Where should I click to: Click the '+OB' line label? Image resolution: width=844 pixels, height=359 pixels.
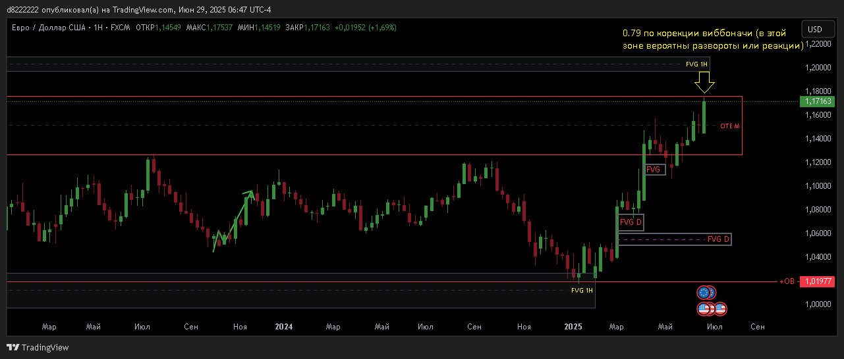coord(787,281)
